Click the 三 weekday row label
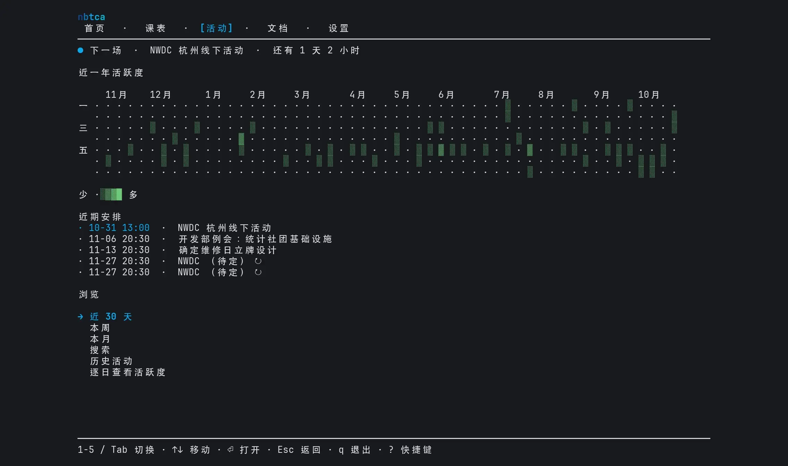Image resolution: width=788 pixels, height=466 pixels. 83,128
